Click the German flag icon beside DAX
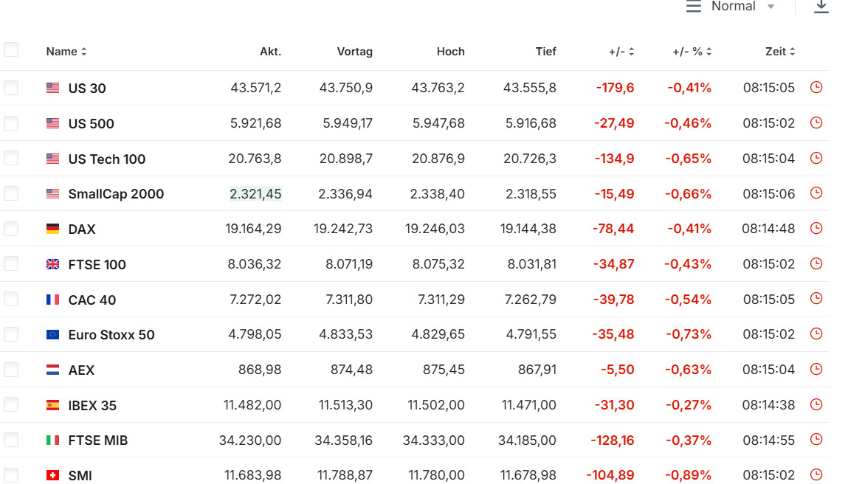 (x=52, y=229)
